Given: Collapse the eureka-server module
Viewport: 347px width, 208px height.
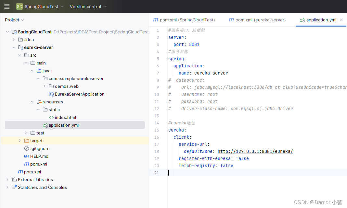Looking at the screenshot, I should [x=14, y=47].
